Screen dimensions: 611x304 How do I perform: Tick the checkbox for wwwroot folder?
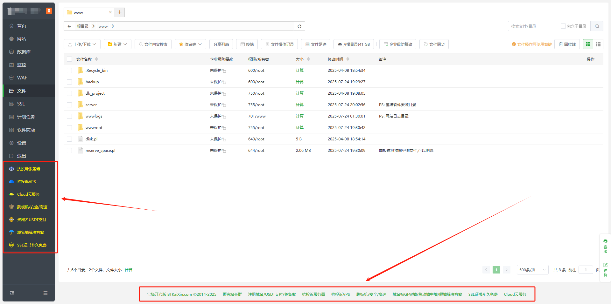pos(69,128)
